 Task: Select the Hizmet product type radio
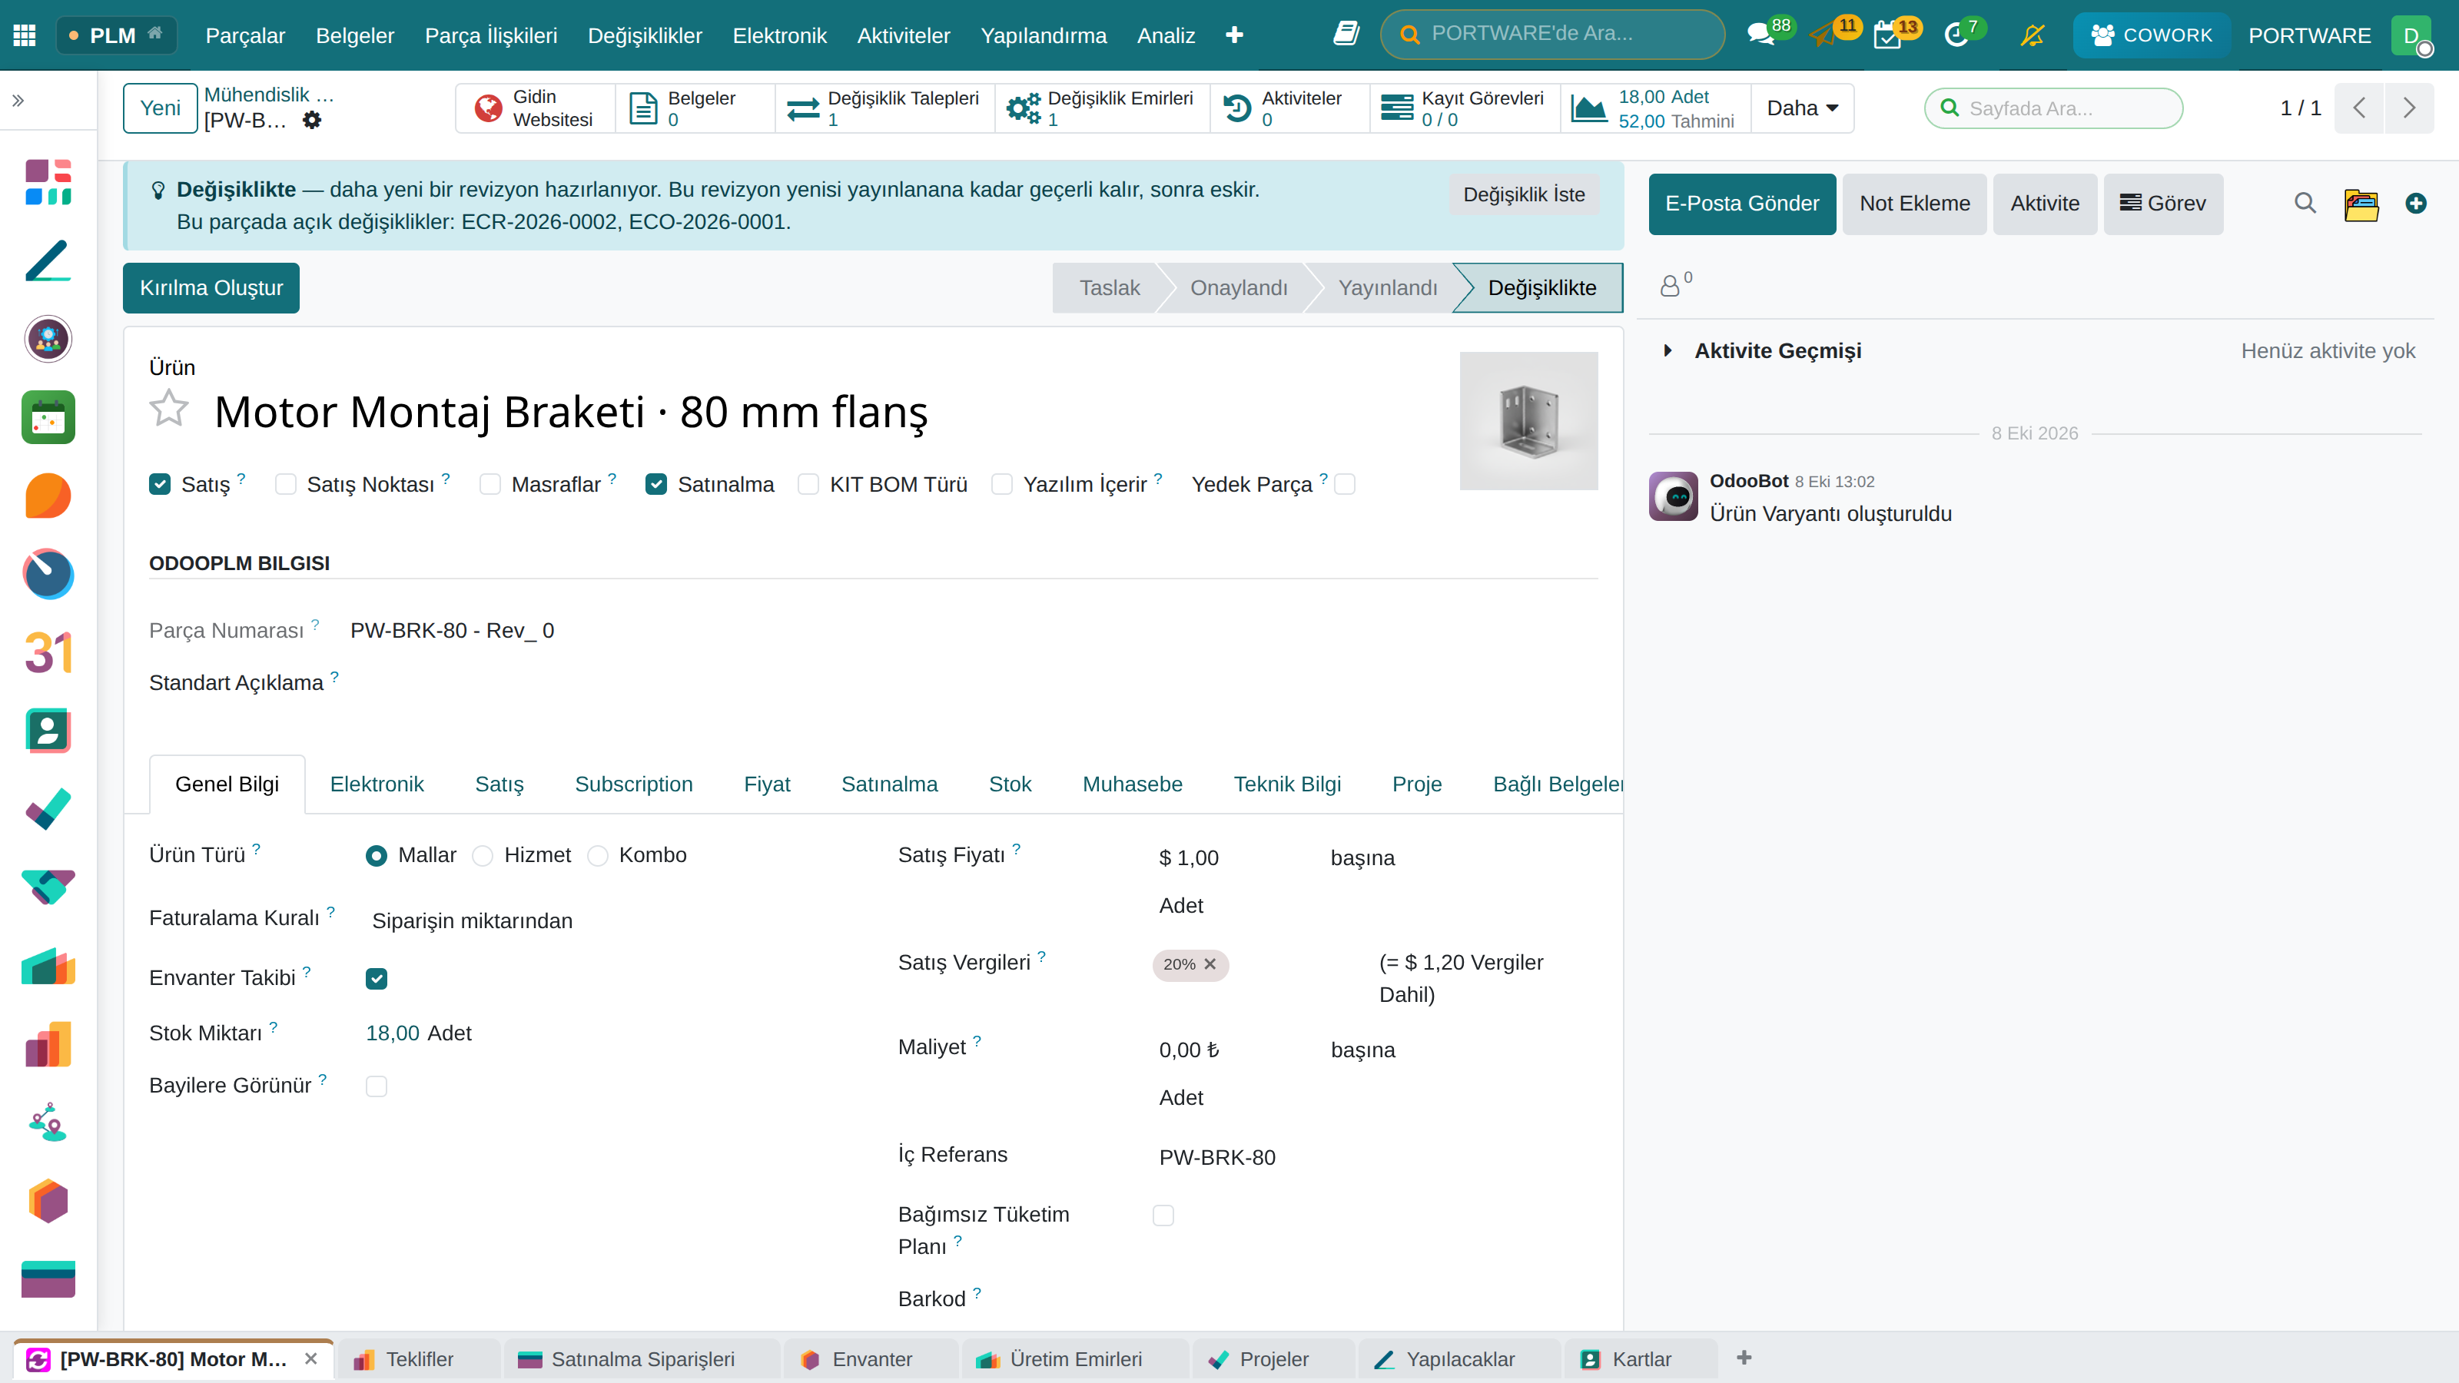(483, 856)
